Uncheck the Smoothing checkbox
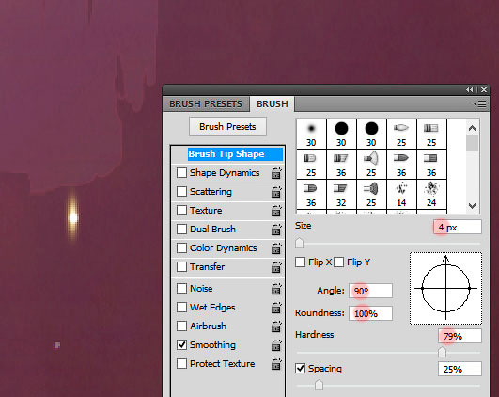The width and height of the screenshot is (499, 397). [x=181, y=344]
